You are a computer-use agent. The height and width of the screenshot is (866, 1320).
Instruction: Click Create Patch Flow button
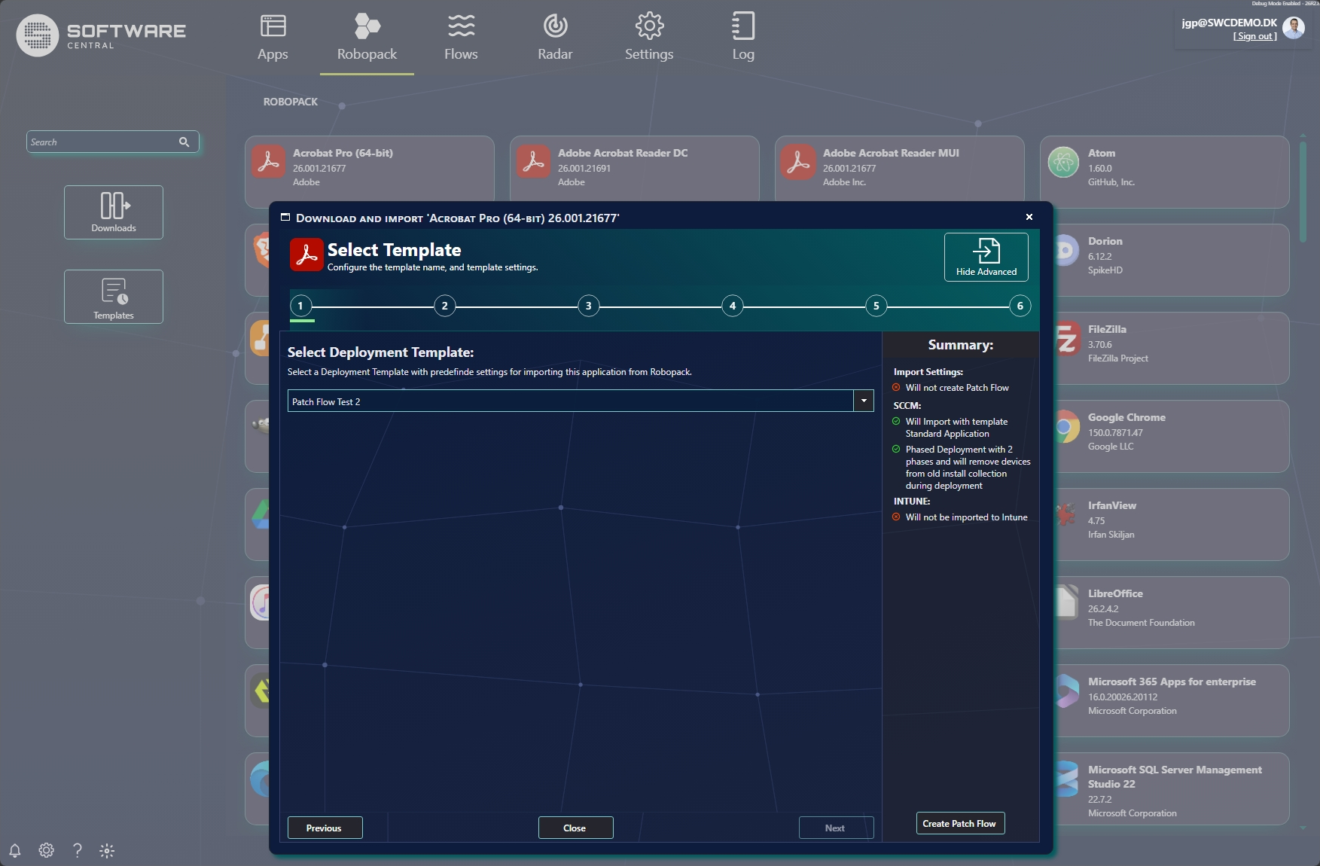tap(960, 823)
